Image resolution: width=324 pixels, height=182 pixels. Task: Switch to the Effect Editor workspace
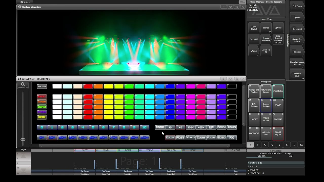[278, 91]
